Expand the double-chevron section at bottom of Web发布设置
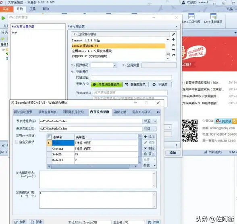 (x=177, y=145)
